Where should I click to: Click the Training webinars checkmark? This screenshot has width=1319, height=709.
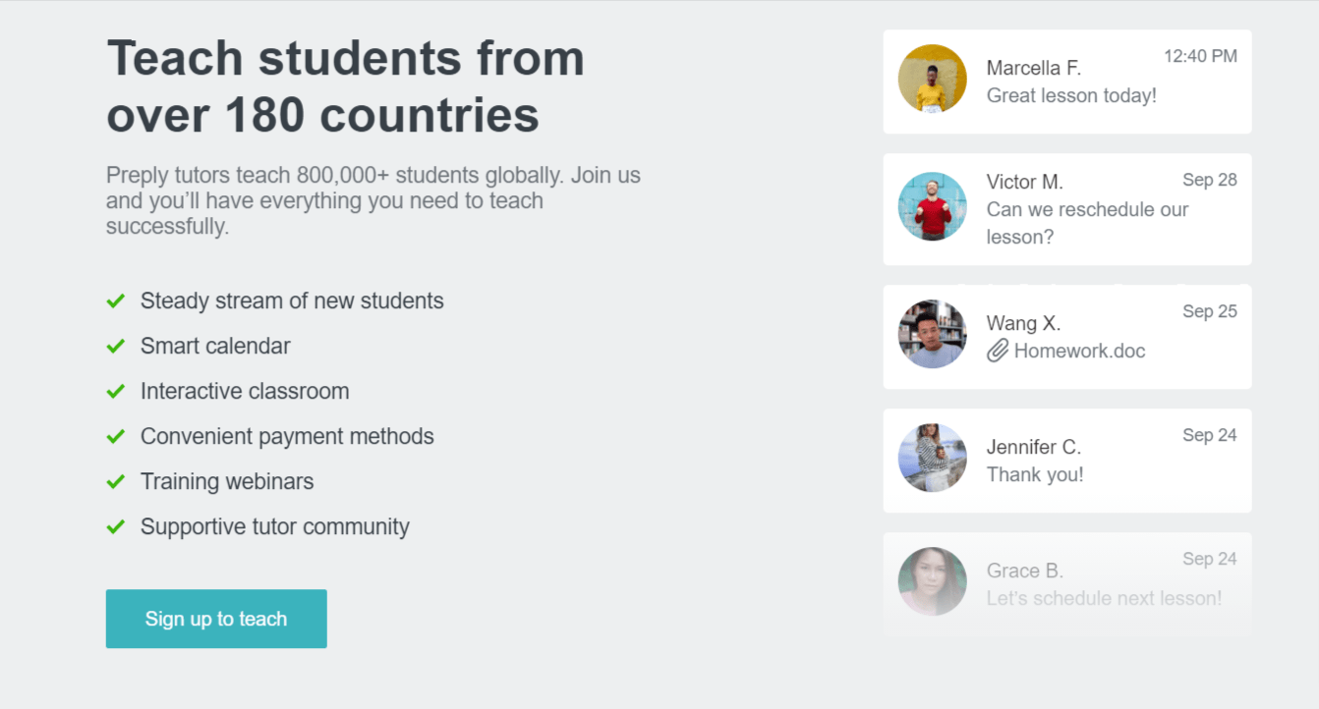click(x=116, y=481)
